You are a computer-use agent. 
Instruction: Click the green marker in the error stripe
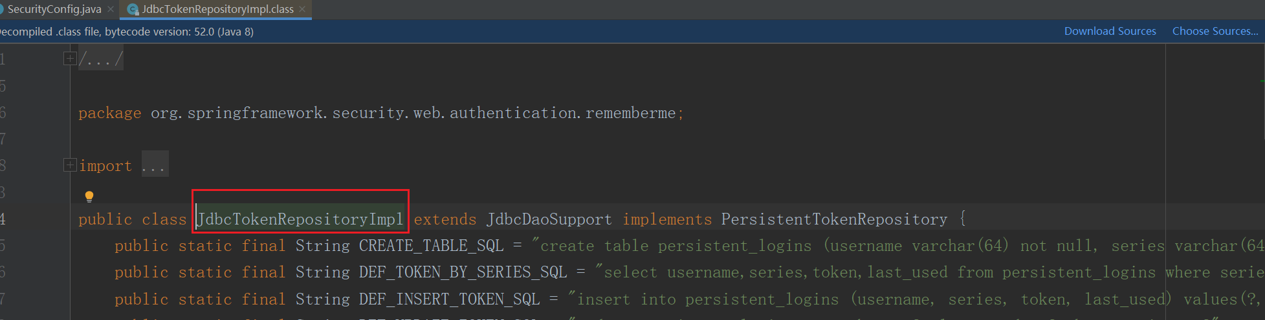tap(1262, 81)
